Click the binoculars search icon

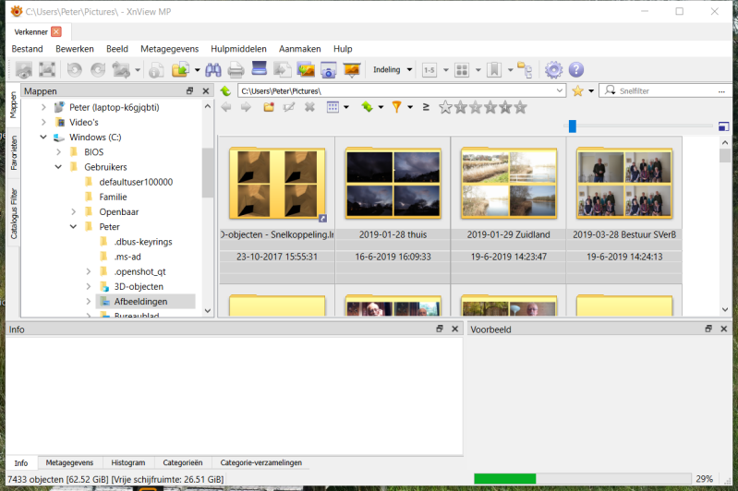tap(212, 70)
